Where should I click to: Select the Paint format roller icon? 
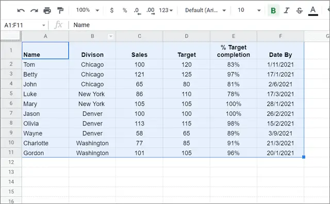60,10
